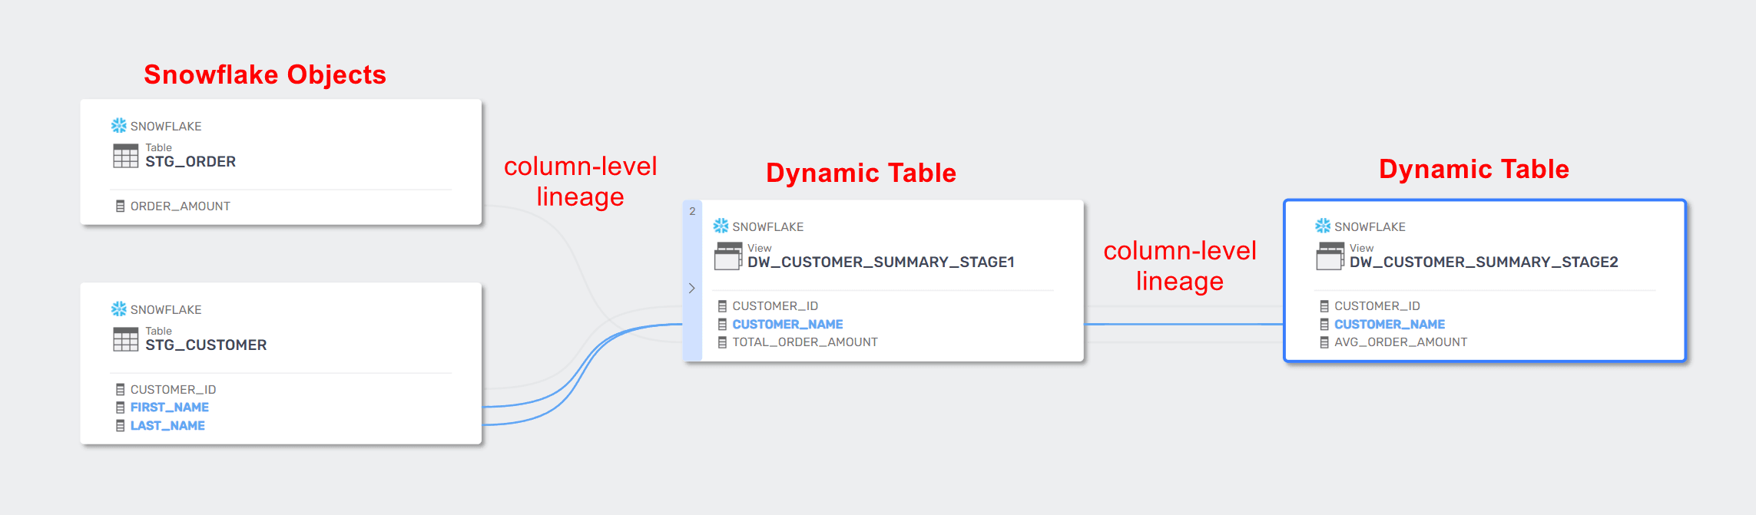Image resolution: width=1756 pixels, height=515 pixels.
Task: Select the CUSTOMER_ID column in the STAGE2 view
Action: tap(1377, 306)
